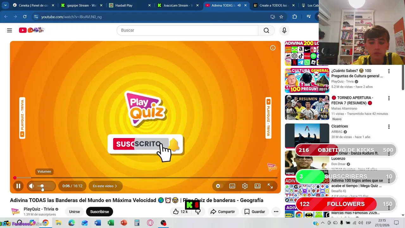This screenshot has height=228, width=405.
Task: Open PlayQuiz channel avatar
Action: pos(16,212)
